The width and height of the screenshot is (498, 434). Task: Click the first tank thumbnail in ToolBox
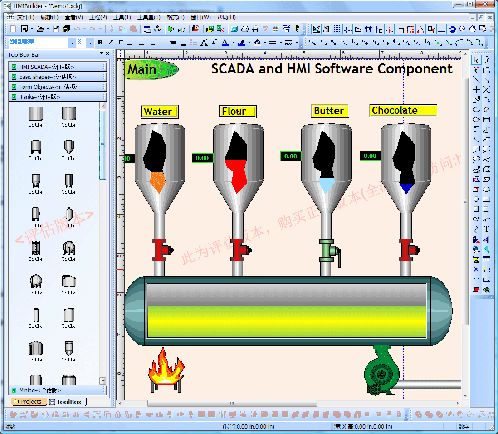click(36, 114)
